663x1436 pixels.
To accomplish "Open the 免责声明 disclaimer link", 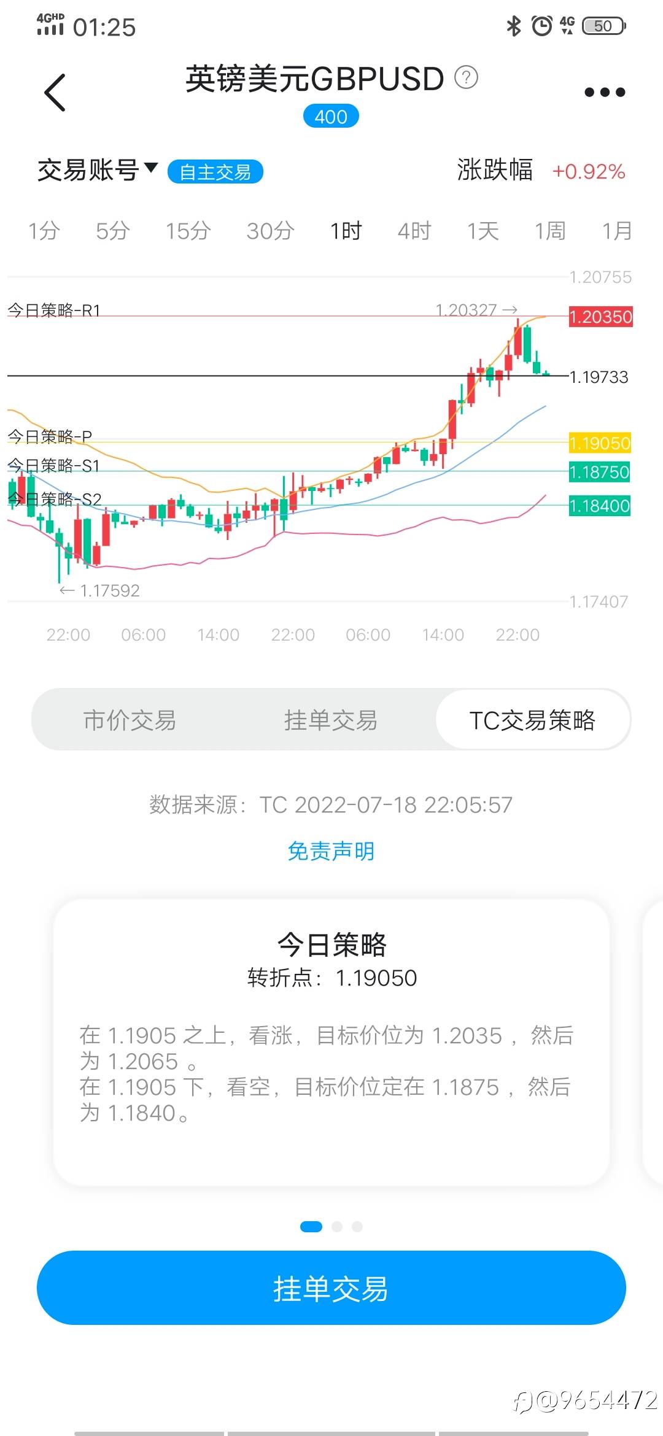I will point(331,851).
